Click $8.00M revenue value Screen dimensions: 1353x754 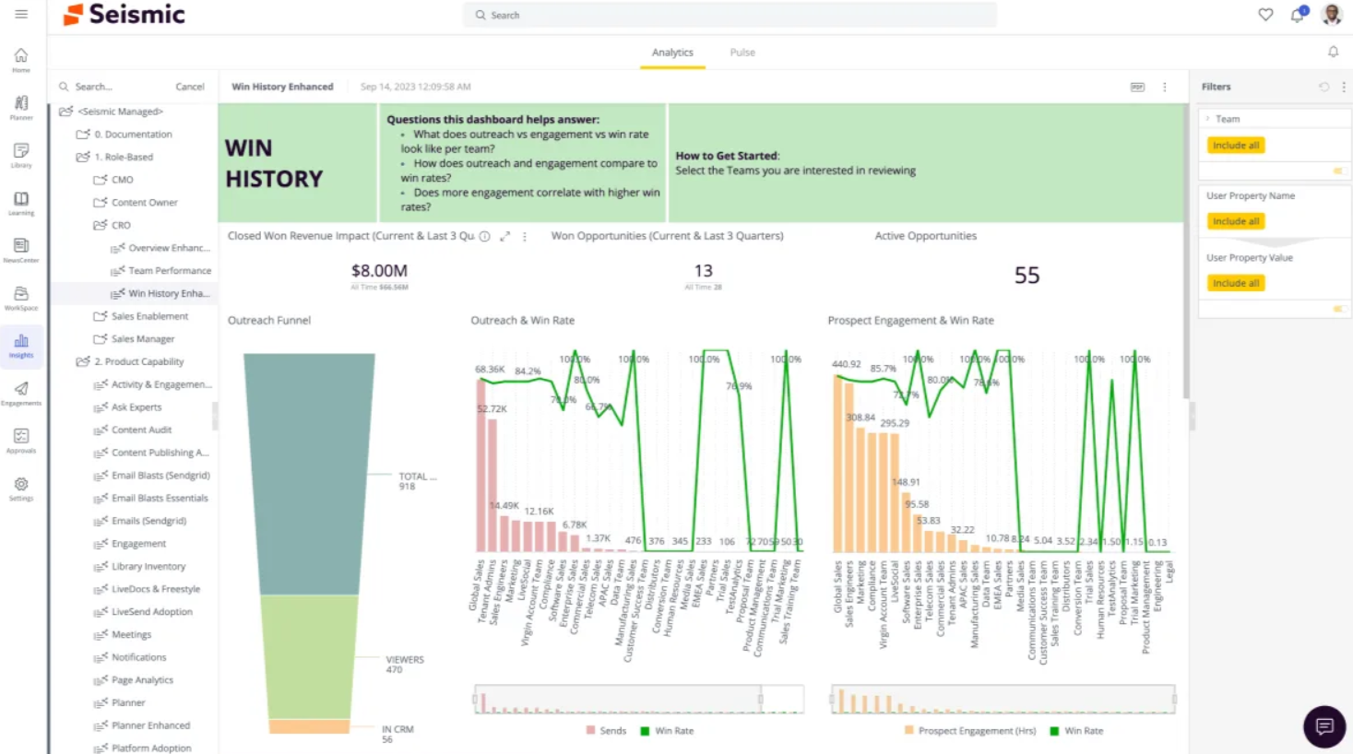point(379,271)
